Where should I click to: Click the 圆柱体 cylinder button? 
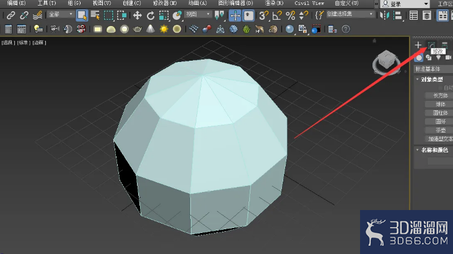click(440, 113)
